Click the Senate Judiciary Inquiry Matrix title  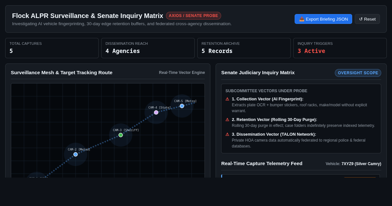coord(258,72)
